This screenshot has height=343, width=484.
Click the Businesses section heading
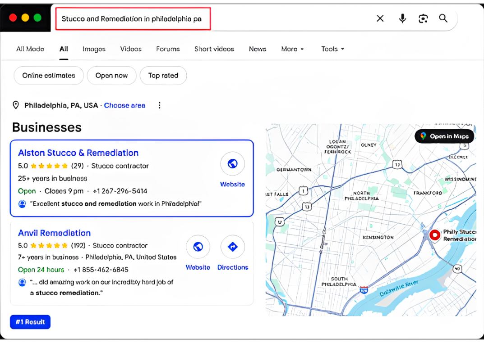coord(47,127)
